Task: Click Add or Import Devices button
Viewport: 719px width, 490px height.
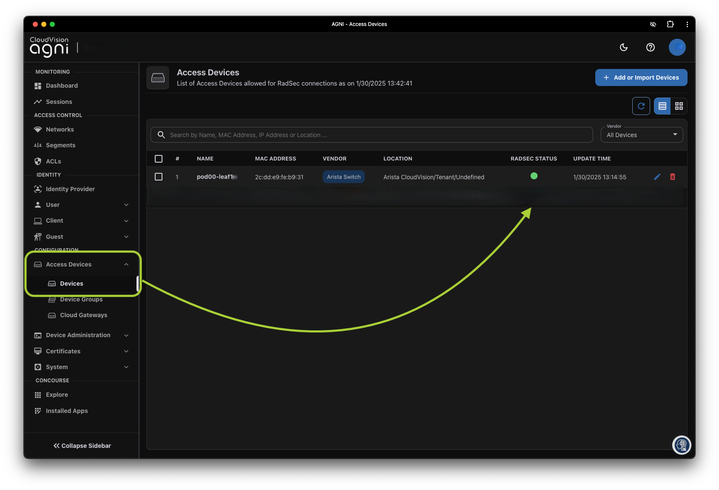Action: 641,77
